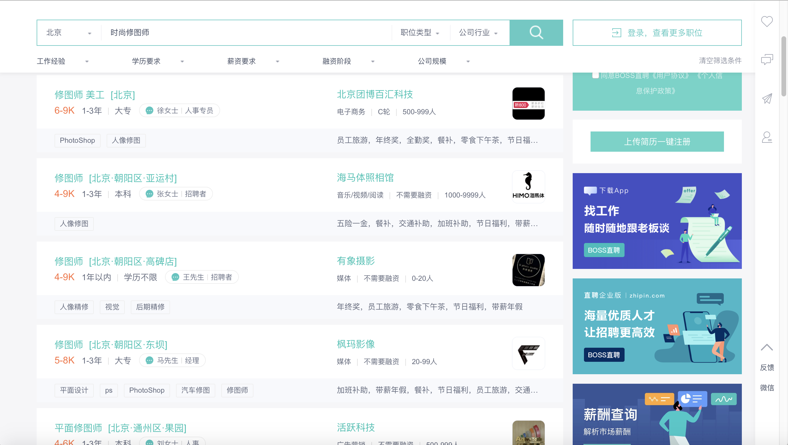788x445 pixels.
Task: Open company 有象摄影
Action: (356, 261)
